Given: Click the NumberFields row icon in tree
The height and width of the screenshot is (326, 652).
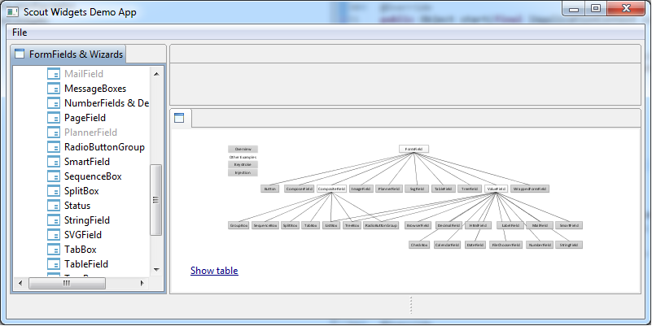Looking at the screenshot, I should (54, 103).
